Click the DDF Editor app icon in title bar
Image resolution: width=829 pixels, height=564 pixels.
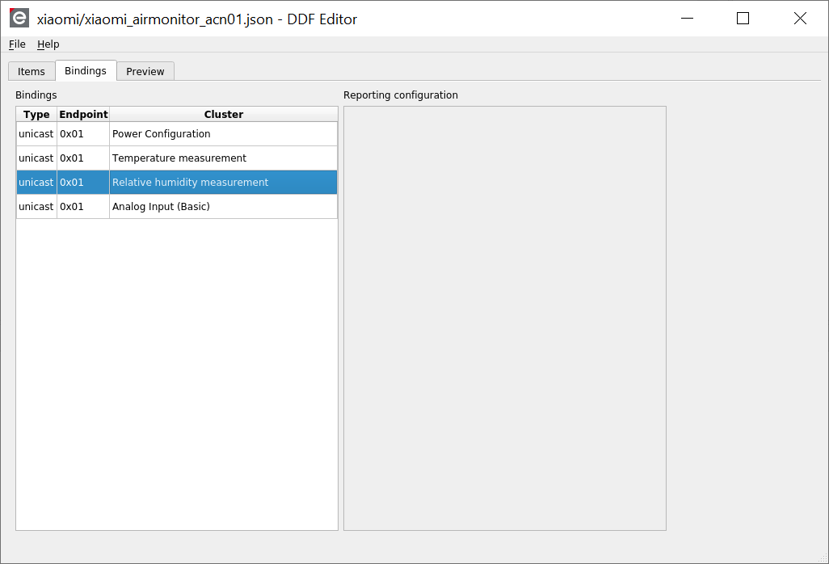point(19,19)
